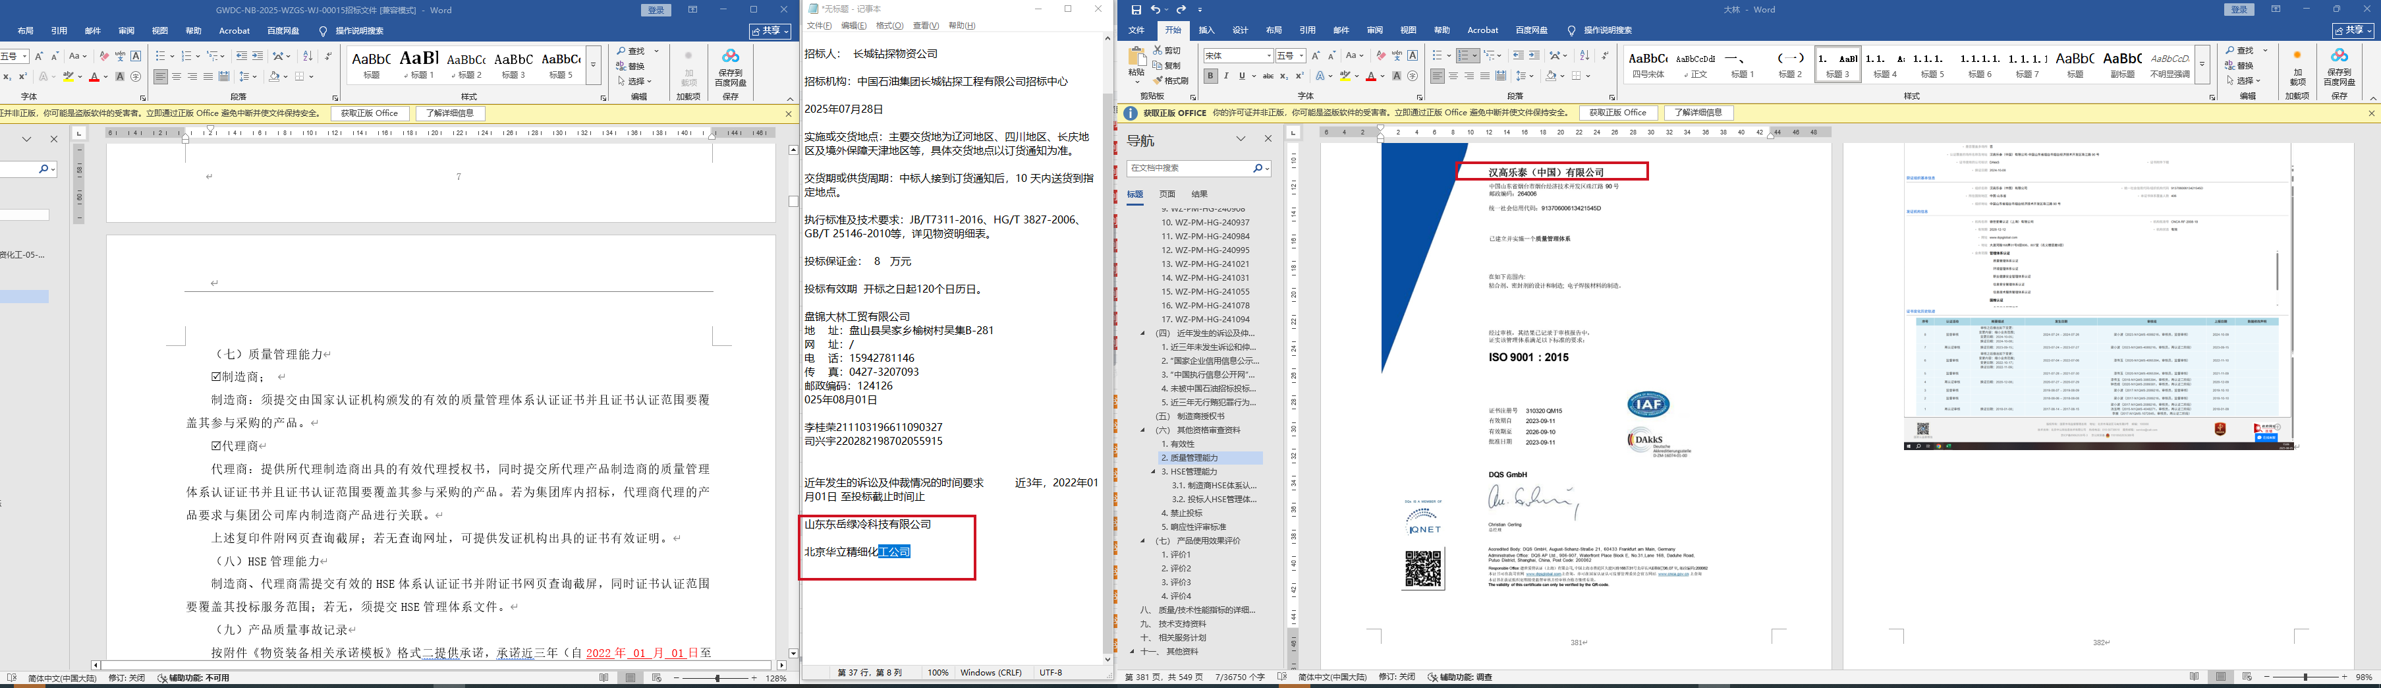This screenshot has width=2381, height=688.
Task: Justify the paragraph text in the right Word window
Action: [1484, 76]
